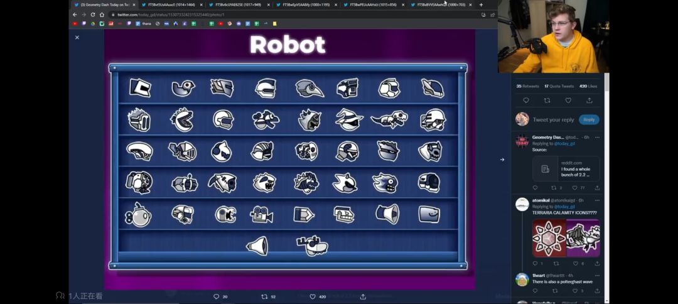Open more options on Geometry Dash reply

(597, 137)
